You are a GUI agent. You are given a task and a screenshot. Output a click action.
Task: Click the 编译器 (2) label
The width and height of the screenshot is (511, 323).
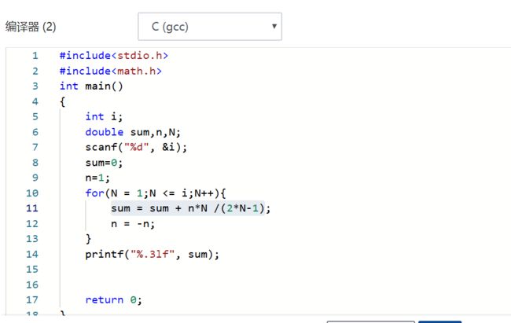pyautogui.click(x=31, y=27)
